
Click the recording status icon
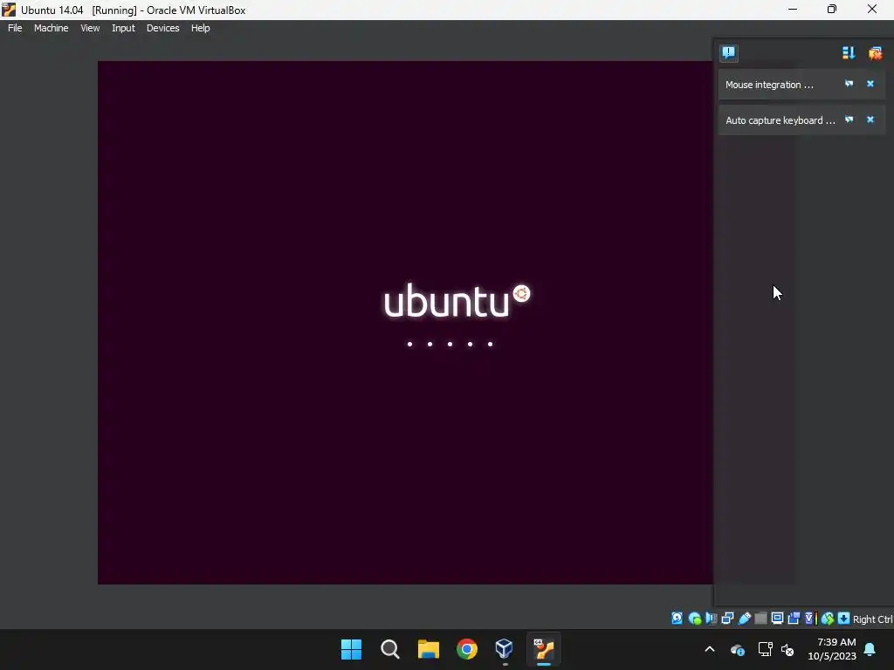point(794,619)
